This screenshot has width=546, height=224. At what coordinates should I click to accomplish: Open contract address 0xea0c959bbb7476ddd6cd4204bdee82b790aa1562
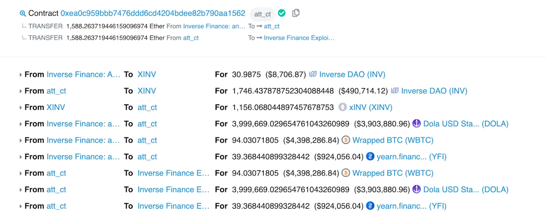(153, 13)
